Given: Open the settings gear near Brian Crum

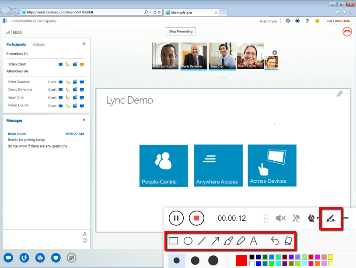Looking at the screenshot, I should click(x=287, y=21).
